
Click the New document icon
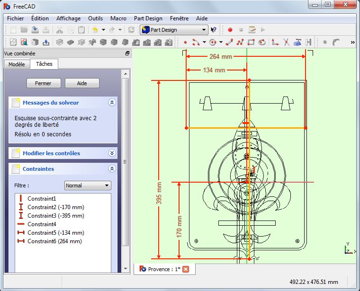(13, 30)
